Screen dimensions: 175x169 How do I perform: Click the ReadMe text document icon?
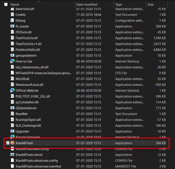(12, 114)
